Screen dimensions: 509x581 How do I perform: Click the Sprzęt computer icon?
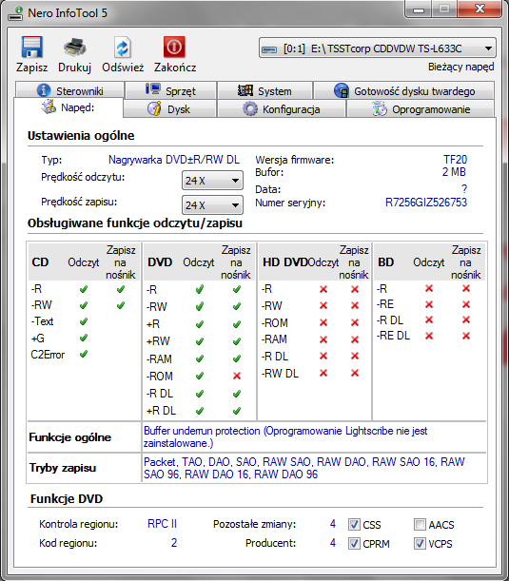153,89
